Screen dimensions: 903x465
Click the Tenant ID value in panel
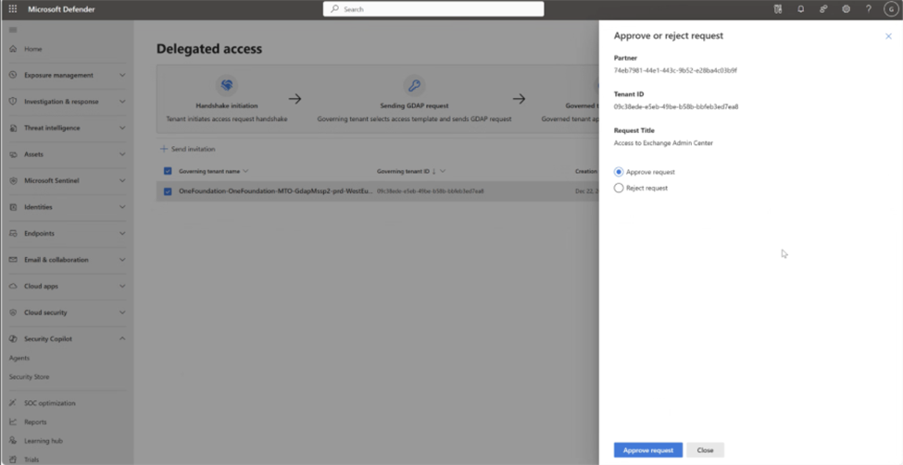point(676,107)
